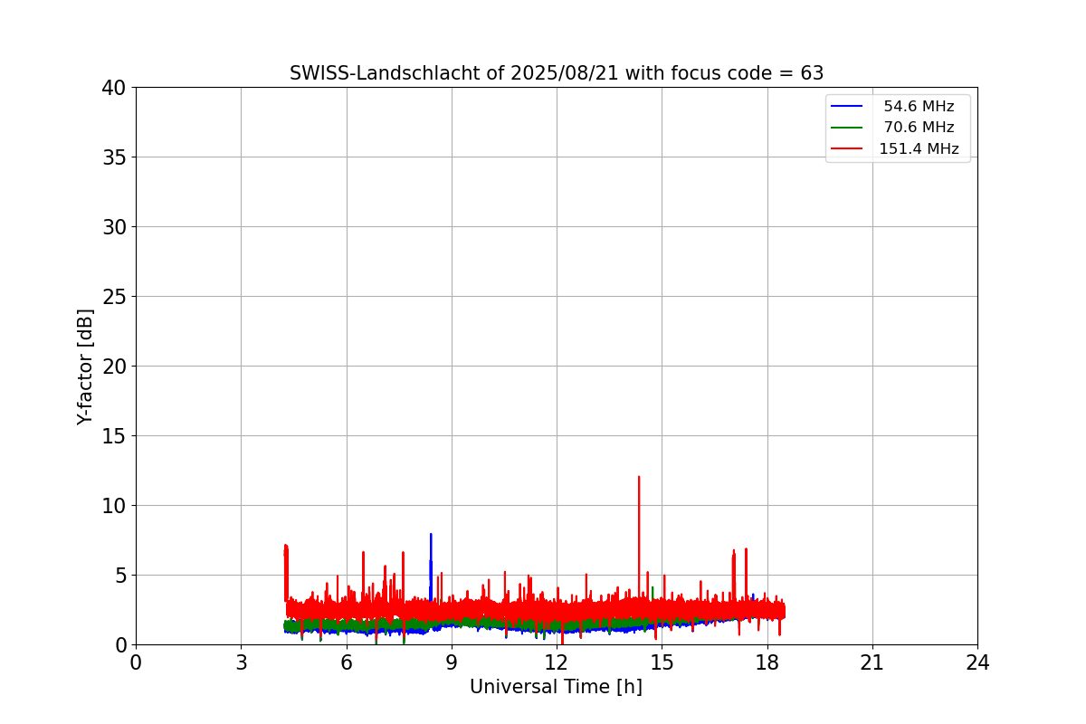1086x724 pixels.
Task: Click the Universal Time [h] axis label
Action: 556,687
